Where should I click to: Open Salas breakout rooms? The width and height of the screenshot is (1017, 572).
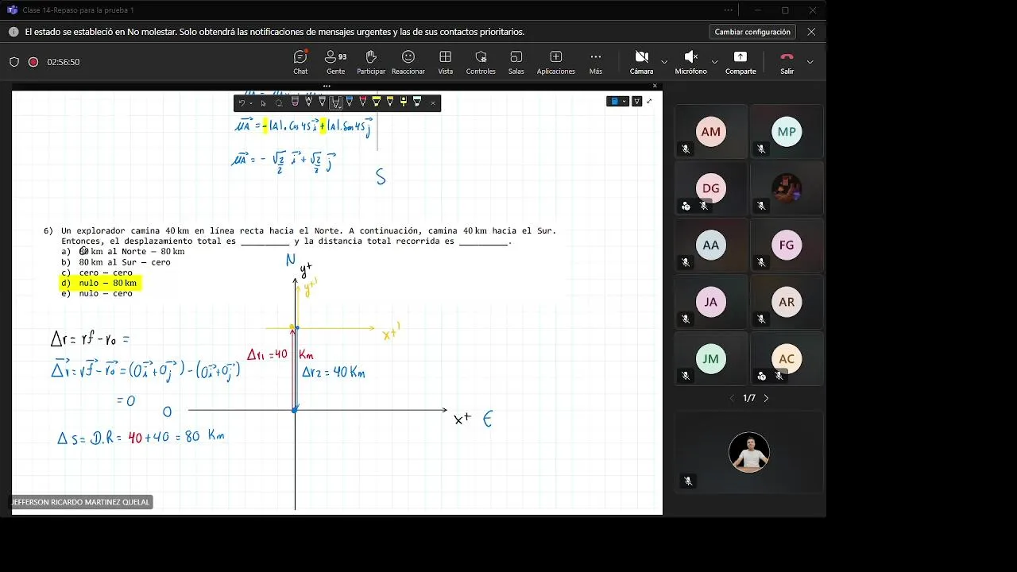[516, 62]
